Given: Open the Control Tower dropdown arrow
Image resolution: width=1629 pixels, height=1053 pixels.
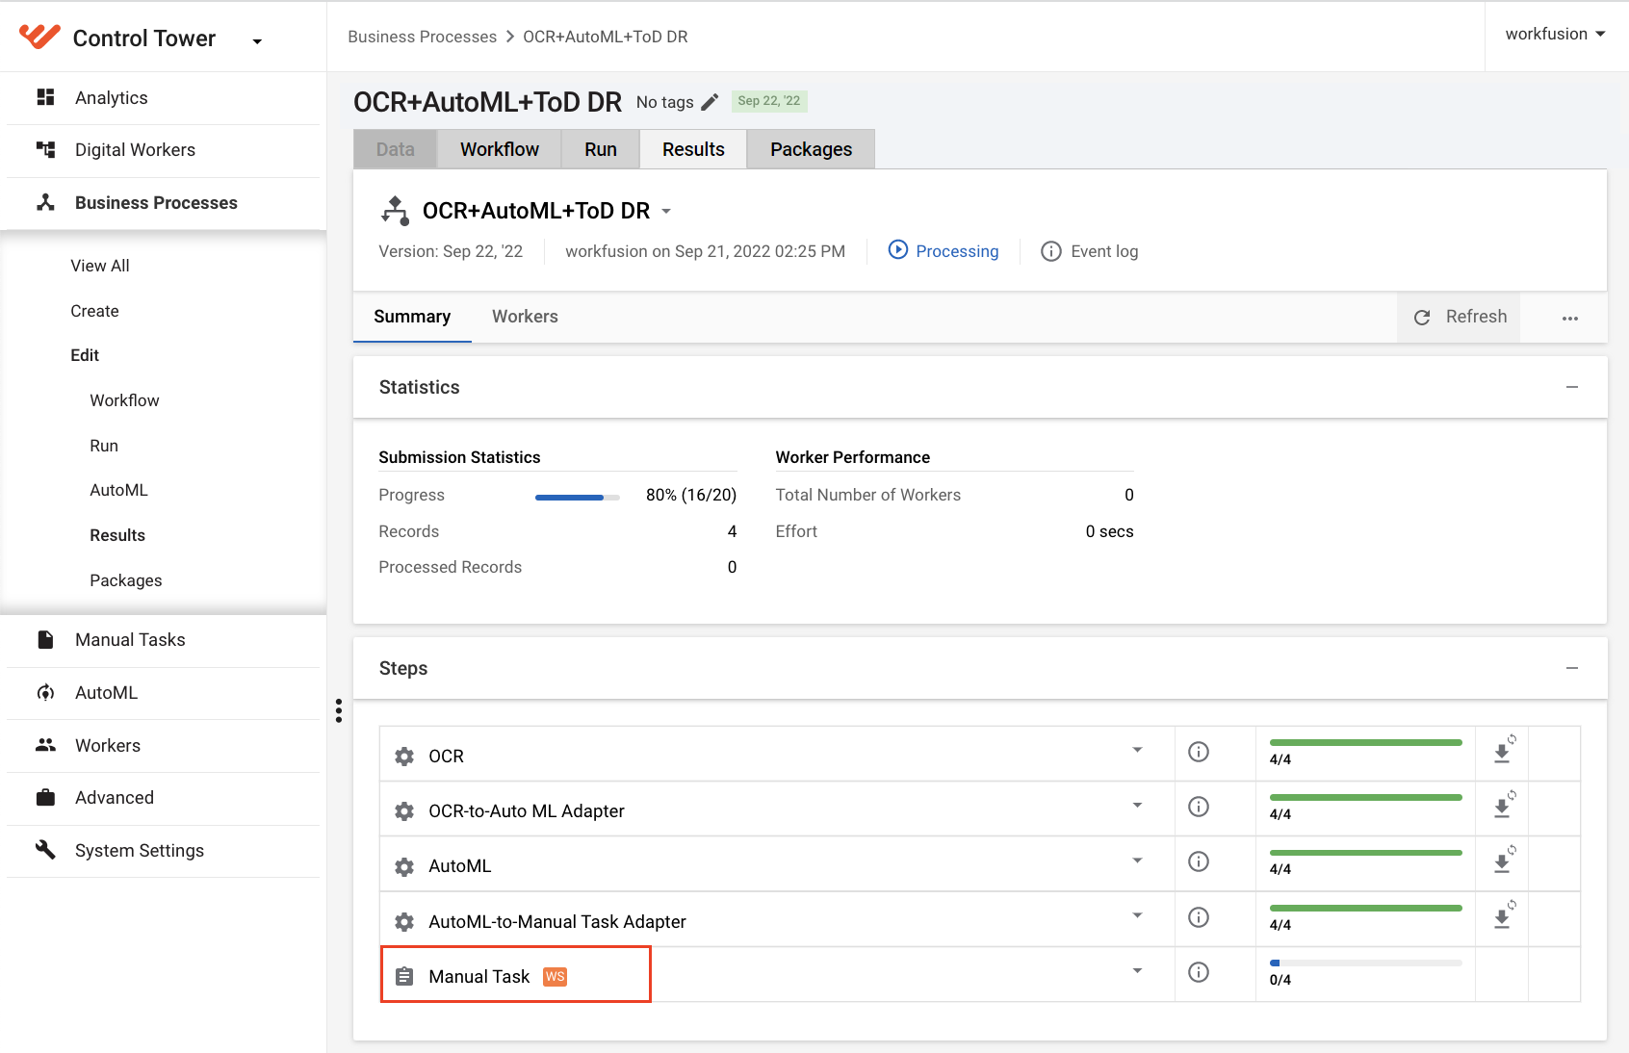Looking at the screenshot, I should (x=257, y=41).
